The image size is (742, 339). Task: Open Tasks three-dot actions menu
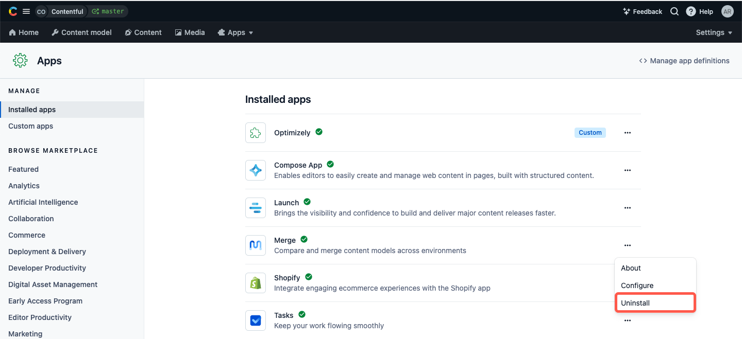(x=628, y=320)
